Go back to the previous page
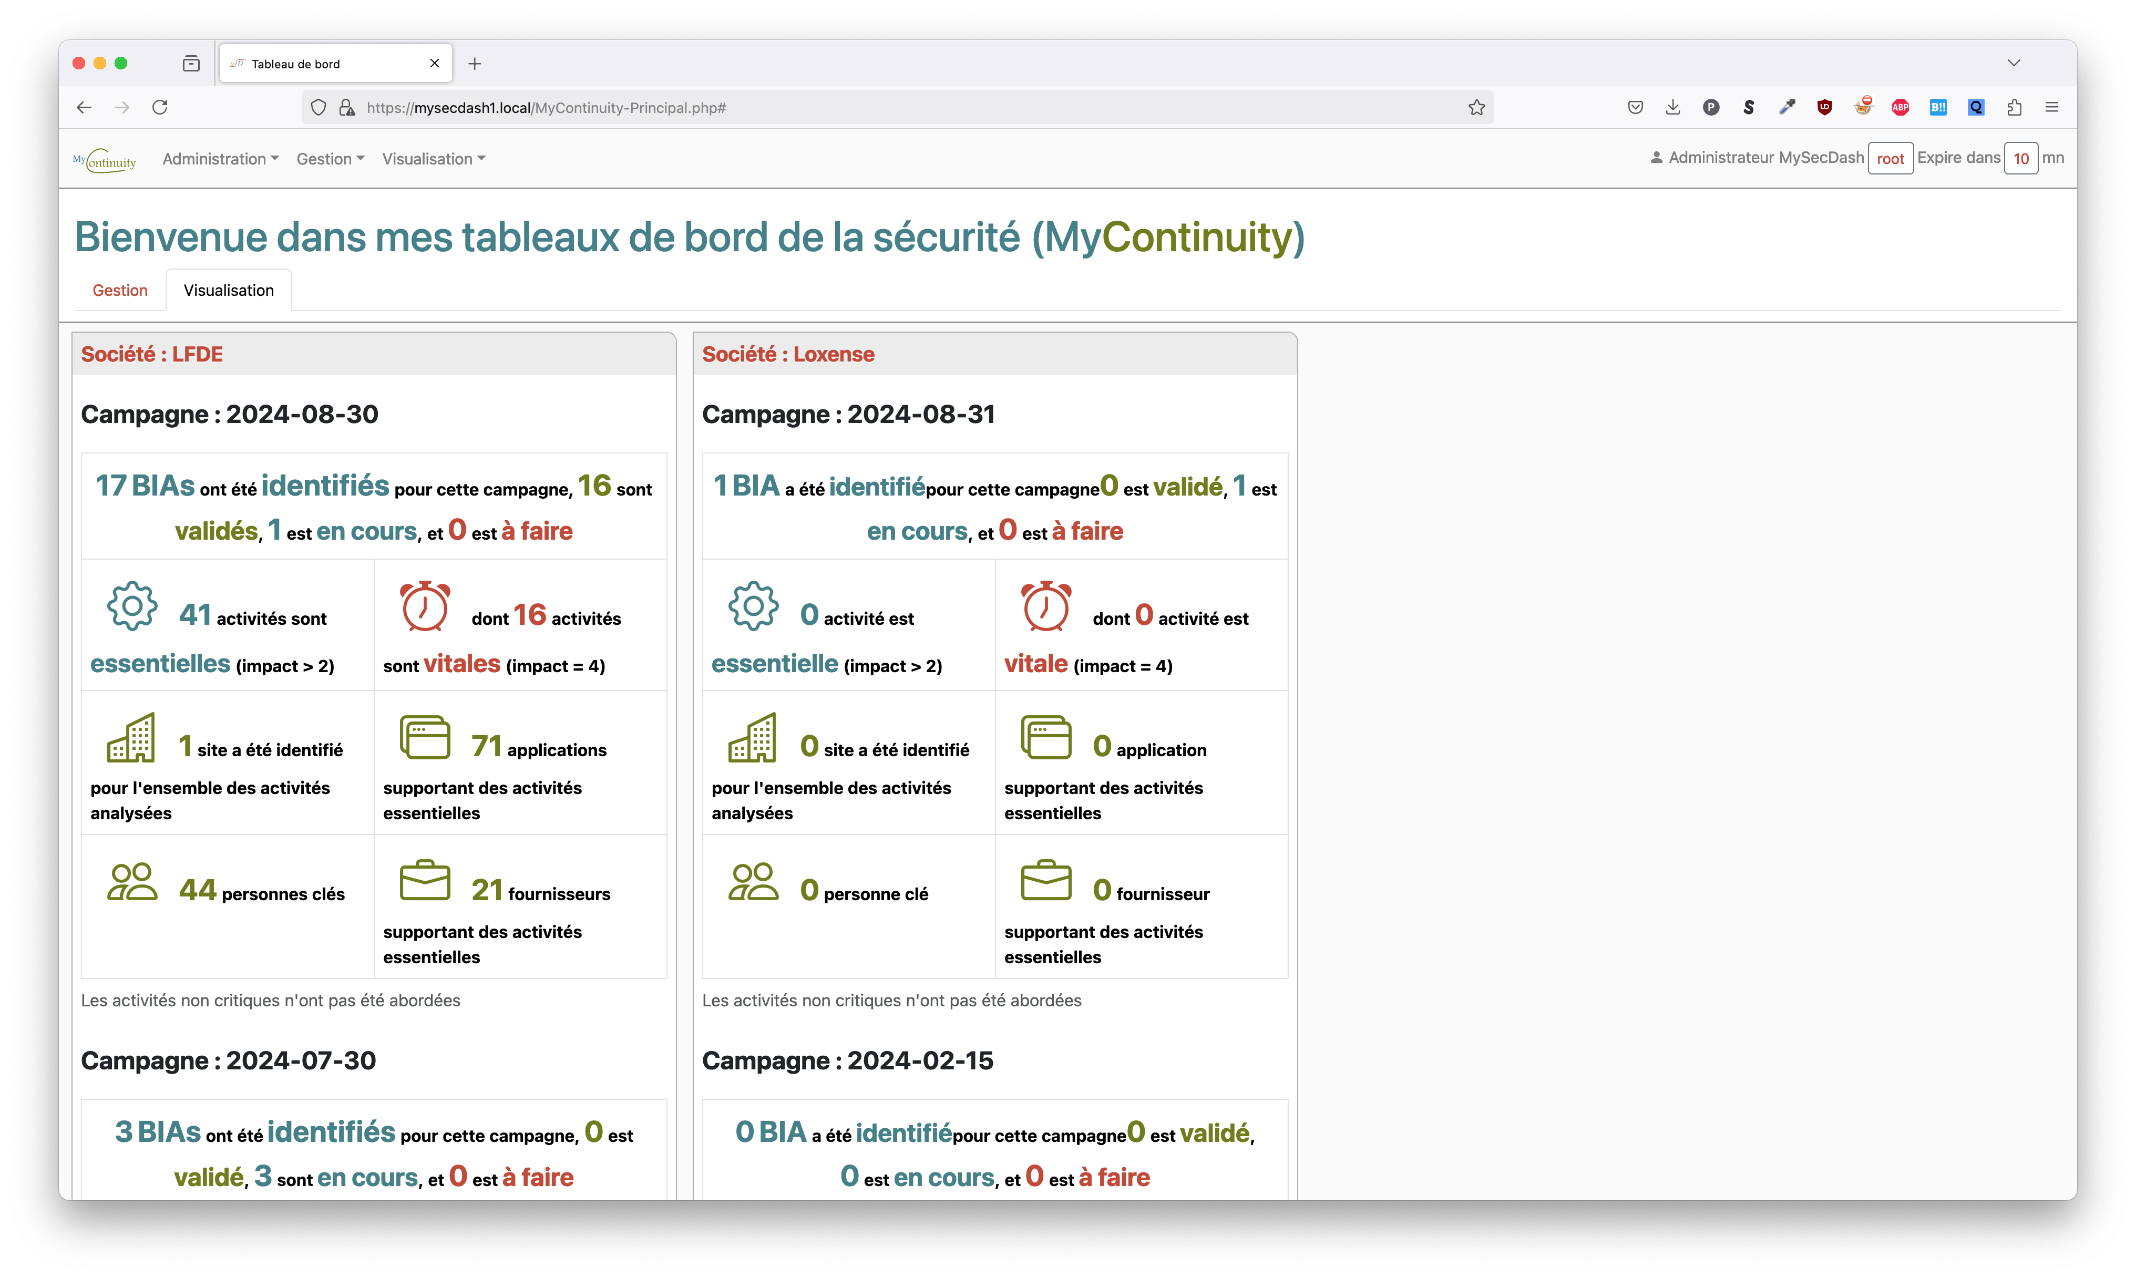Screen dimensions: 2136x1278 pos(84,108)
